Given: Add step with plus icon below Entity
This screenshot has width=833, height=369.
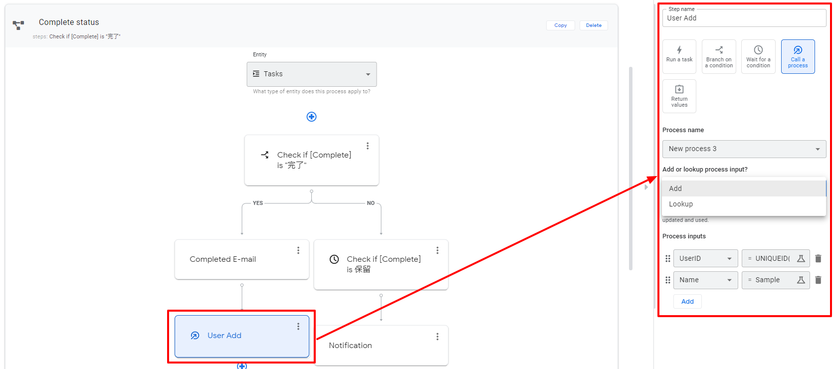Looking at the screenshot, I should click(311, 117).
